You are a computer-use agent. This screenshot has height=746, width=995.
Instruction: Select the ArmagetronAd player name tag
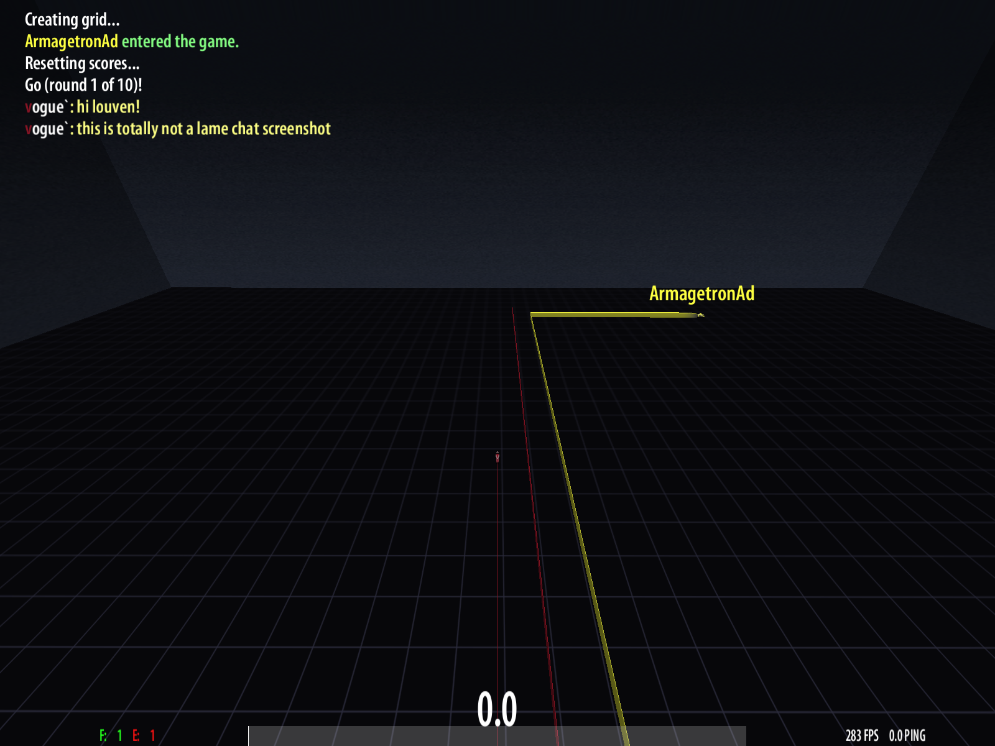click(x=701, y=293)
